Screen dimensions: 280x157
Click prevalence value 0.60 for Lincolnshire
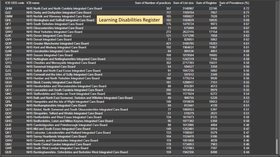click(x=246, y=51)
